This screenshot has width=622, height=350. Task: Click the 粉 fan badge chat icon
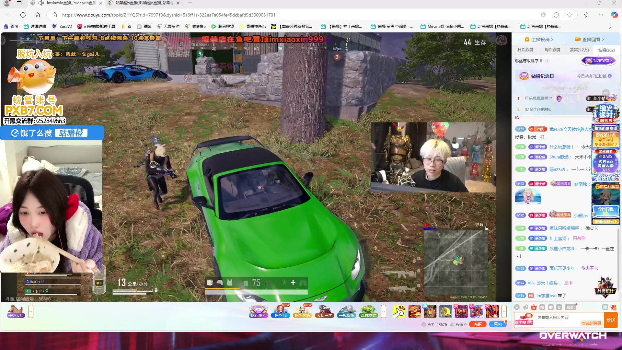point(542,307)
